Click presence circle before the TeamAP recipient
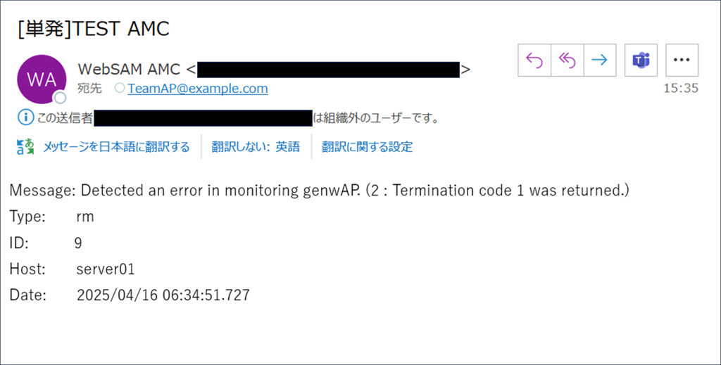 click(x=119, y=89)
